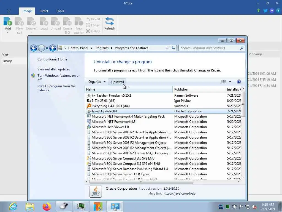Open the Organize dropdown
This screenshot has height=212, width=282.
pyautogui.click(x=97, y=82)
